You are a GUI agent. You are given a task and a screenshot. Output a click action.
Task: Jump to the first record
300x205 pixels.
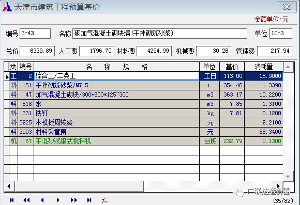pyautogui.click(x=12, y=200)
